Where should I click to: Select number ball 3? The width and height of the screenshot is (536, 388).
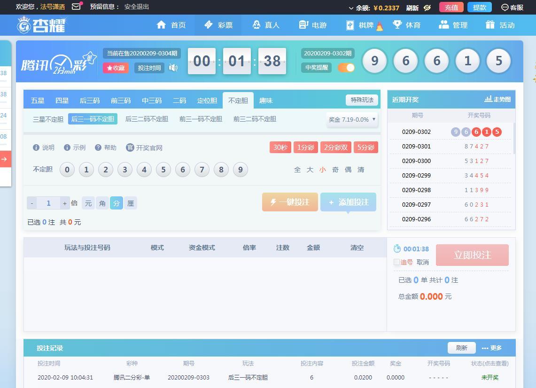[x=125, y=170]
